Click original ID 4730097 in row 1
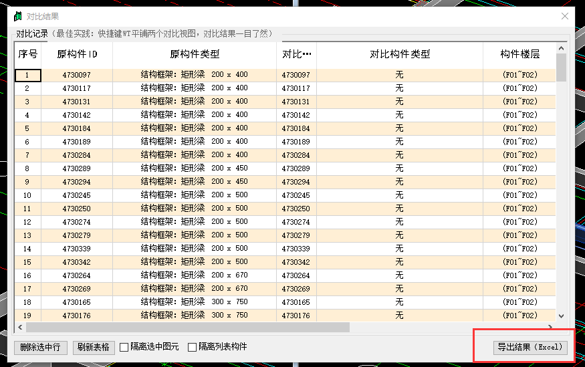The height and width of the screenshot is (367, 585). [x=77, y=75]
